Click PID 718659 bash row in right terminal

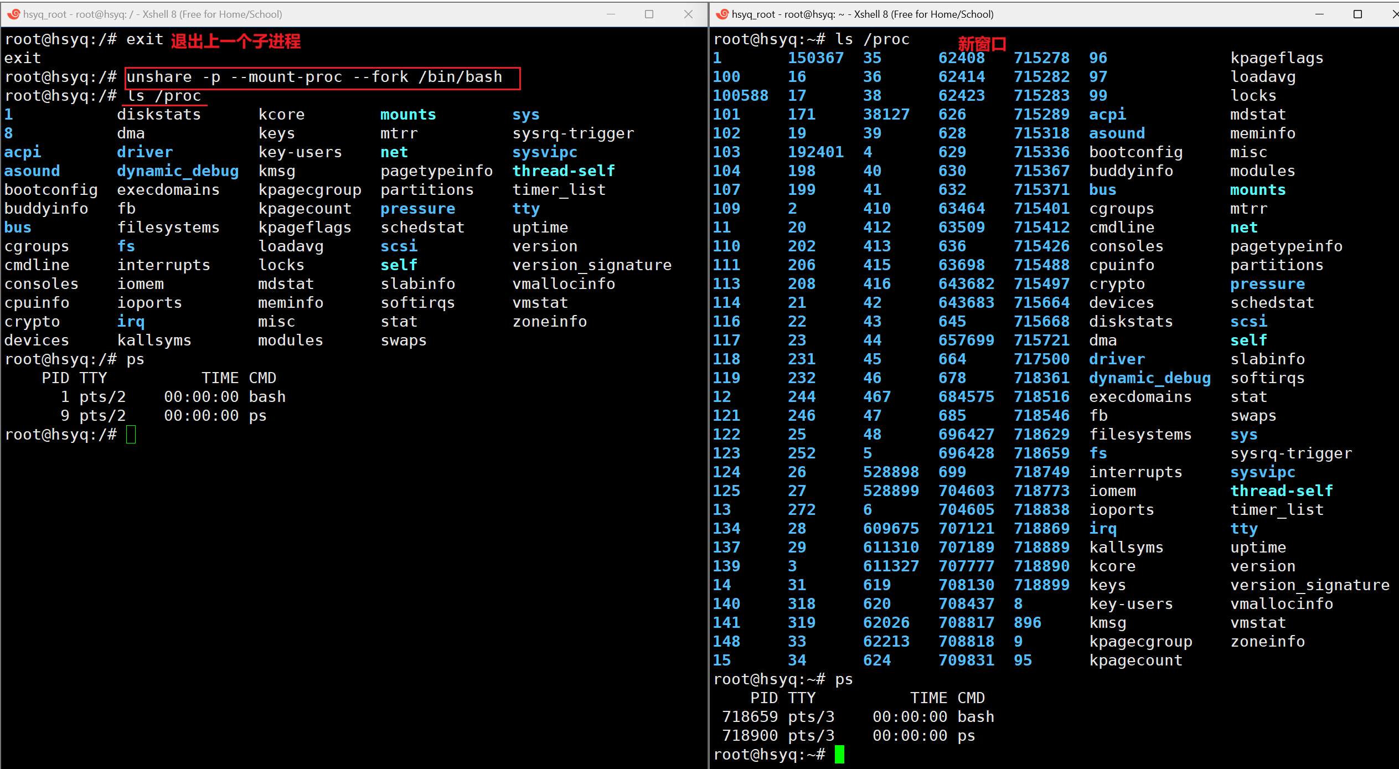click(x=858, y=716)
